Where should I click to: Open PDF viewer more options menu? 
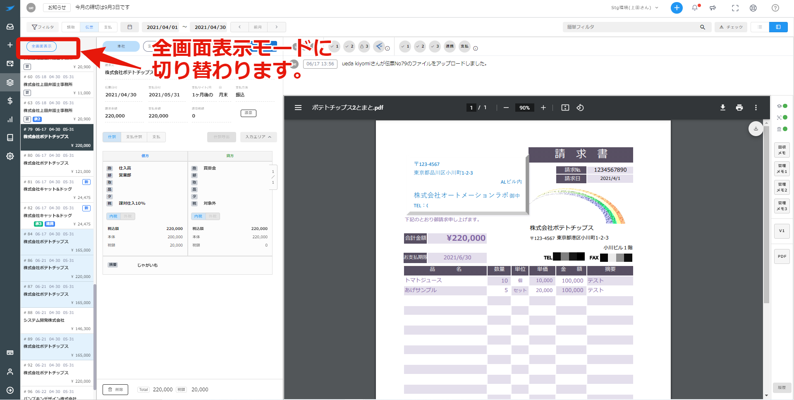pyautogui.click(x=756, y=108)
